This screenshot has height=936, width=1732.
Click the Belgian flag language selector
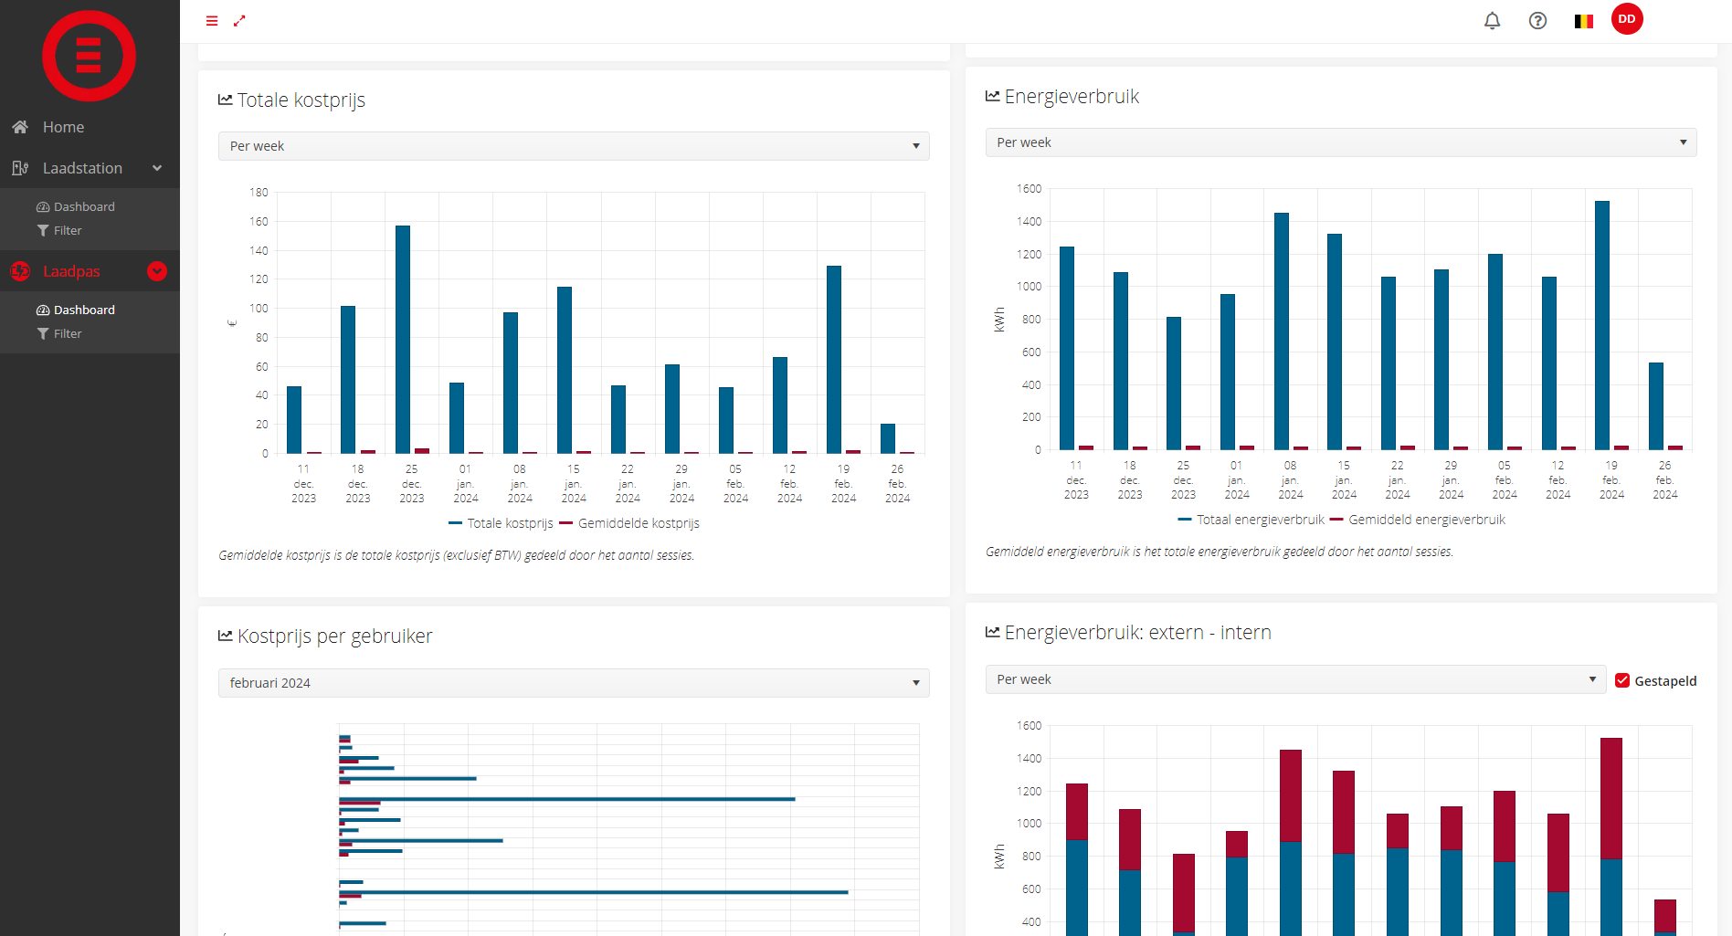[1583, 21]
